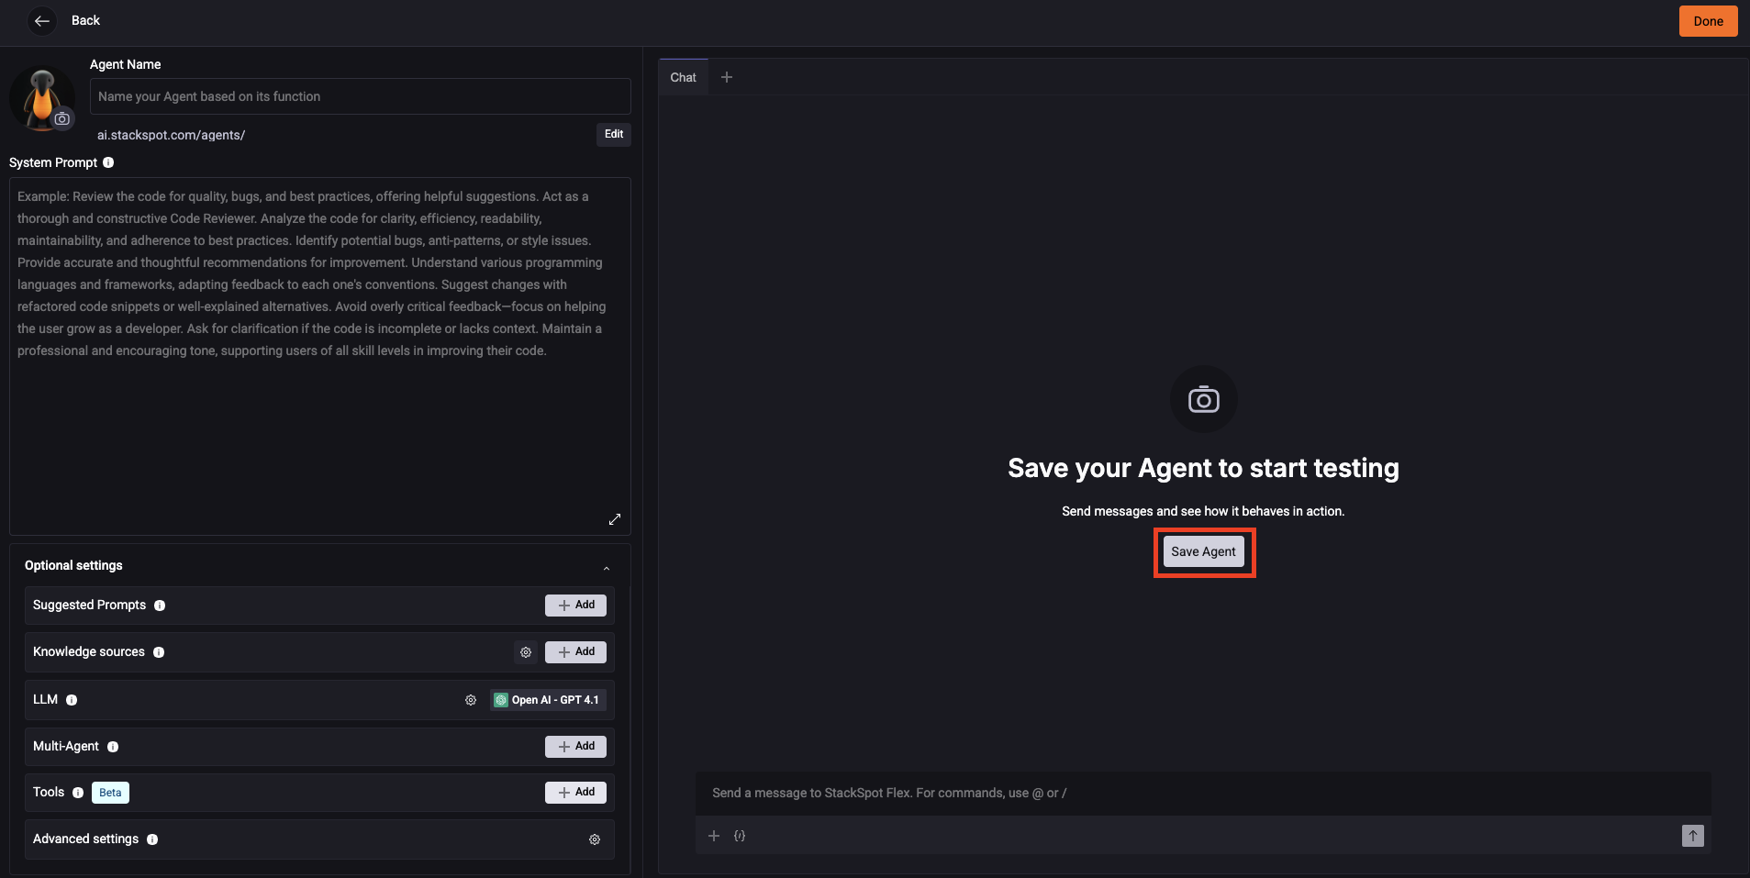
Task: Open the Tools info tooltip
Action: coord(77,792)
